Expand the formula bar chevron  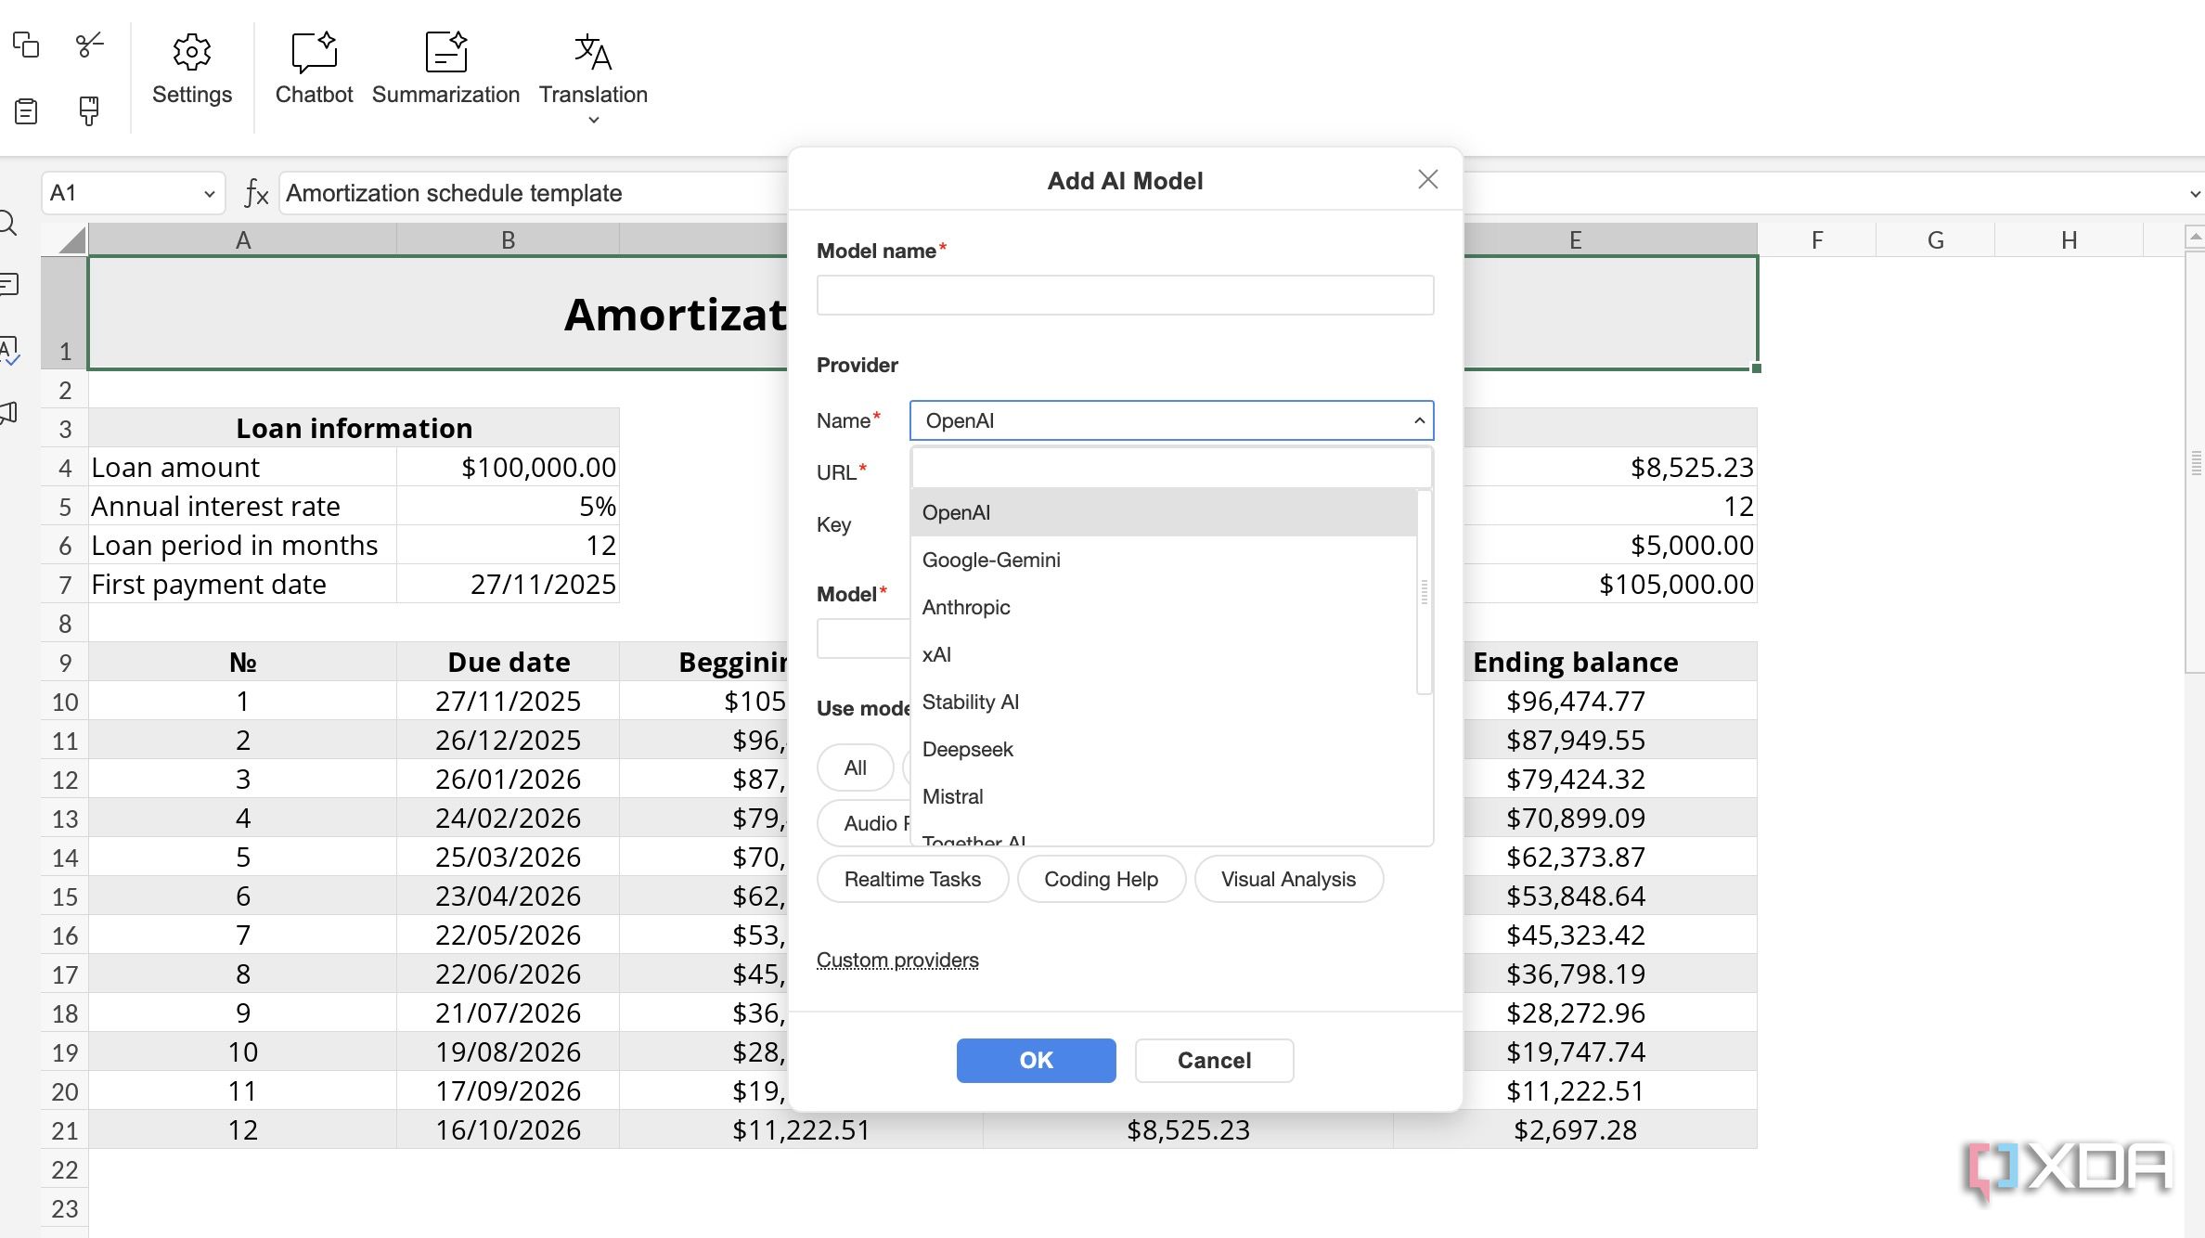point(2194,194)
